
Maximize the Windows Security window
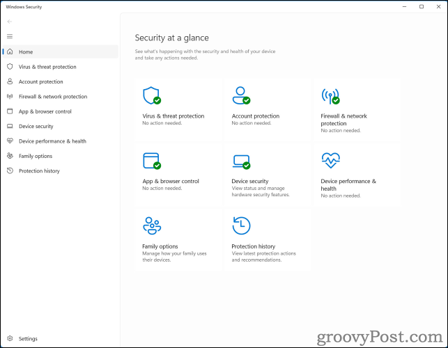422,6
